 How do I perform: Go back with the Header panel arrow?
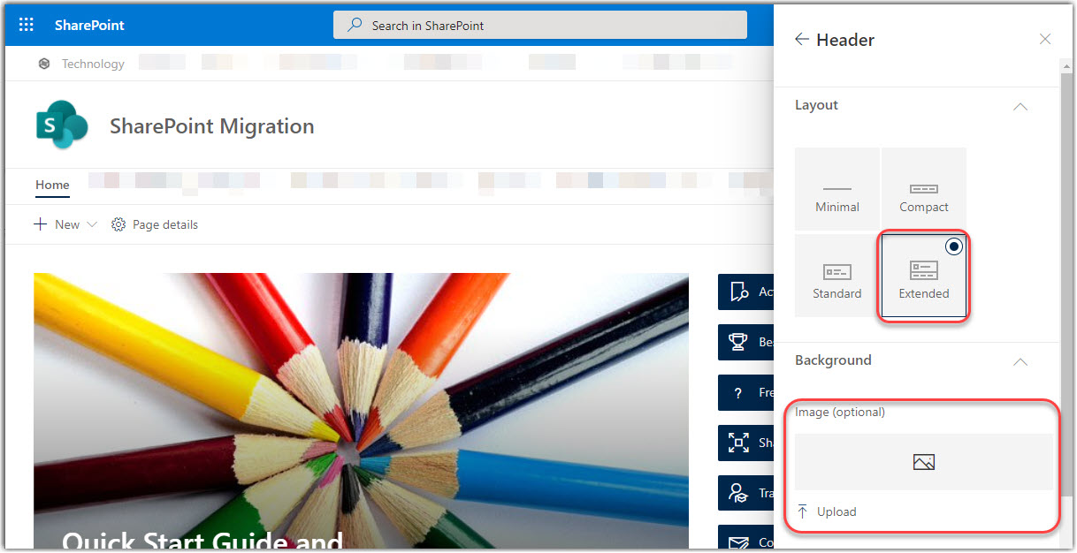pos(802,39)
